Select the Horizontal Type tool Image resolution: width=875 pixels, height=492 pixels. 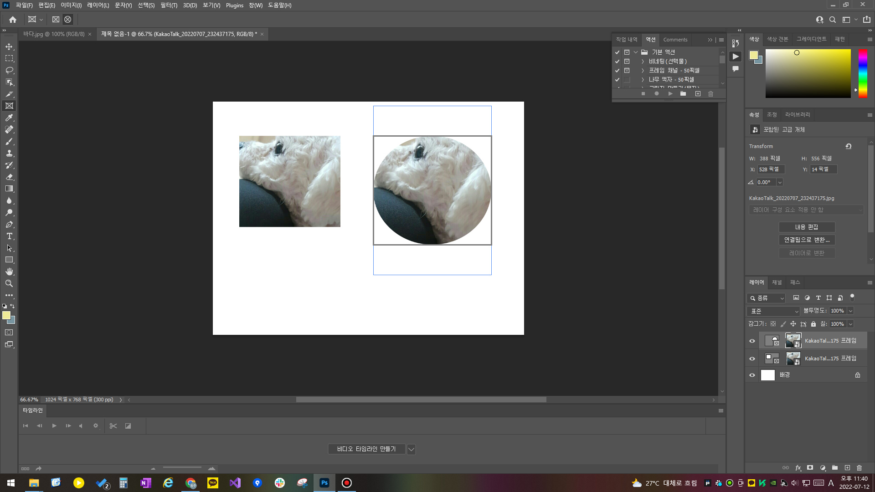(9, 236)
